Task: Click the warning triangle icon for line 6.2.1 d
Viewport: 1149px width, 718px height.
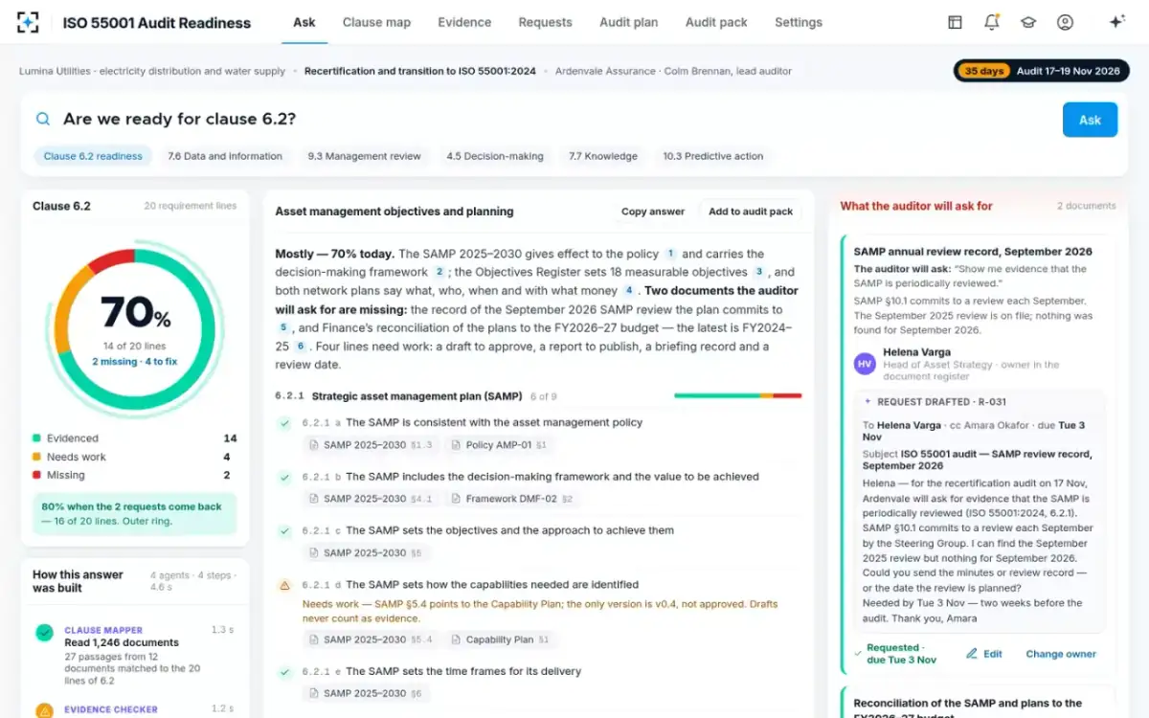Action: 284,585
